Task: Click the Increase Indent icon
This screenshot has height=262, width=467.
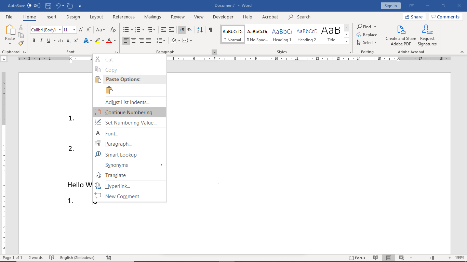Action: (x=171, y=30)
